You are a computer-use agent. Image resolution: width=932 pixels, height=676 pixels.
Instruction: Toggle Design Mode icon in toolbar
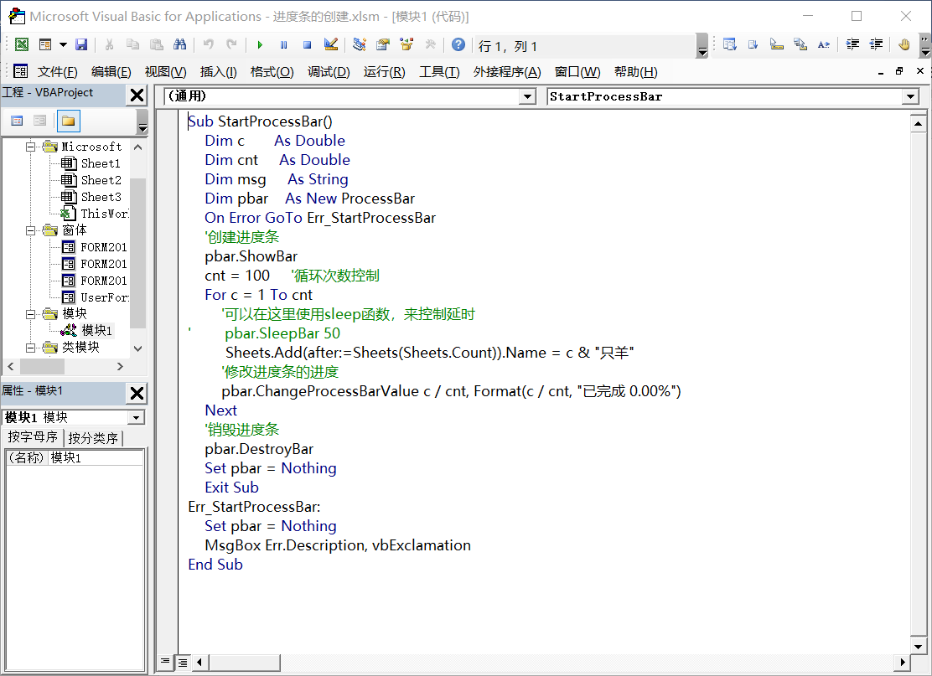point(331,45)
